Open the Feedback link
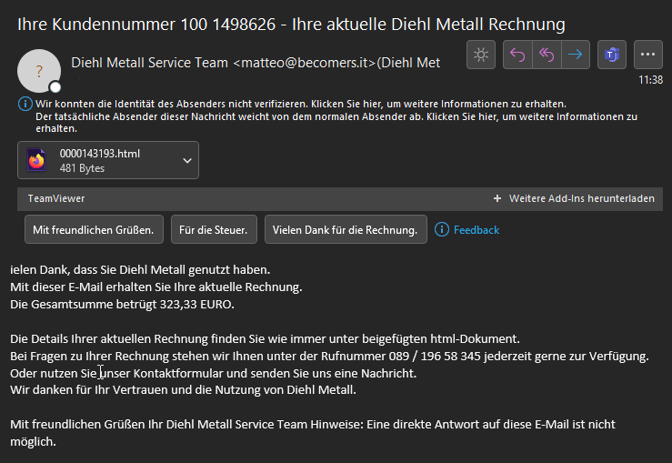Viewport: 672px width, 463px height. click(x=476, y=230)
